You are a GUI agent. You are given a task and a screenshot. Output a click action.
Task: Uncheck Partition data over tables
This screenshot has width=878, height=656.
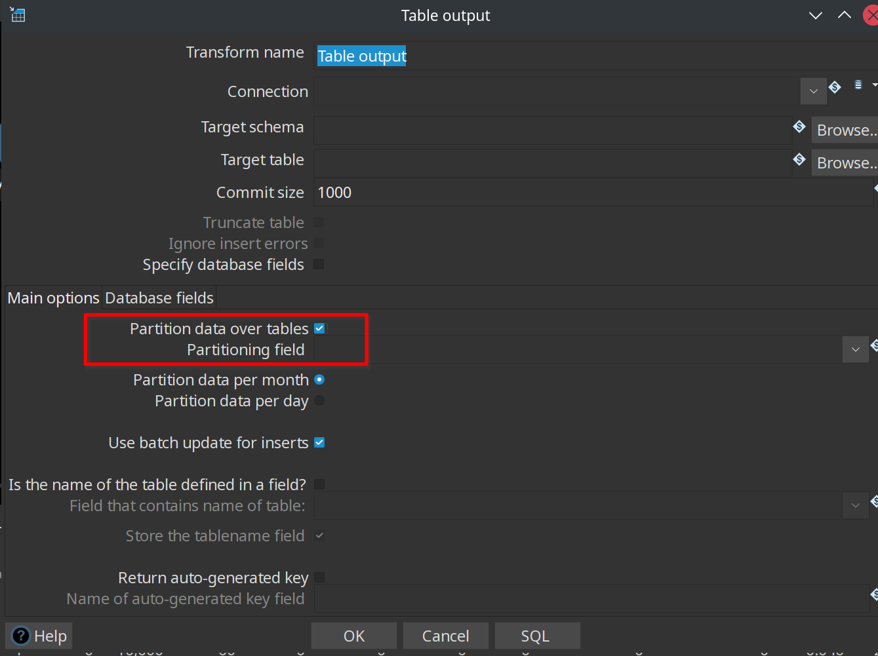point(320,328)
